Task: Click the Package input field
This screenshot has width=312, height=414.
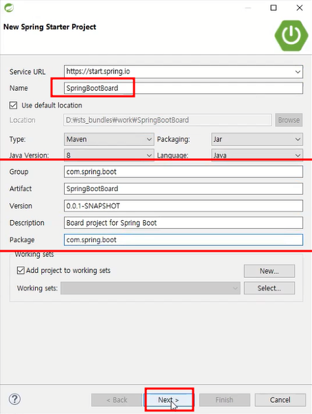Action: coord(183,240)
